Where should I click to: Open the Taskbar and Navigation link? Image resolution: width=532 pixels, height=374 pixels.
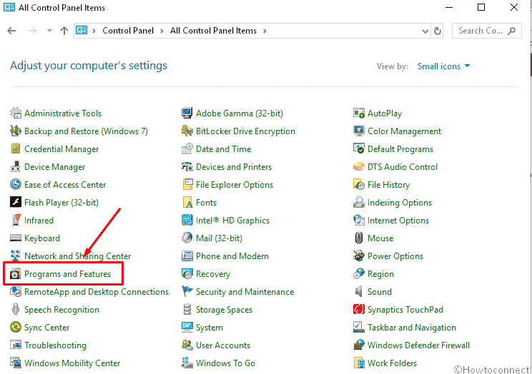click(x=412, y=328)
